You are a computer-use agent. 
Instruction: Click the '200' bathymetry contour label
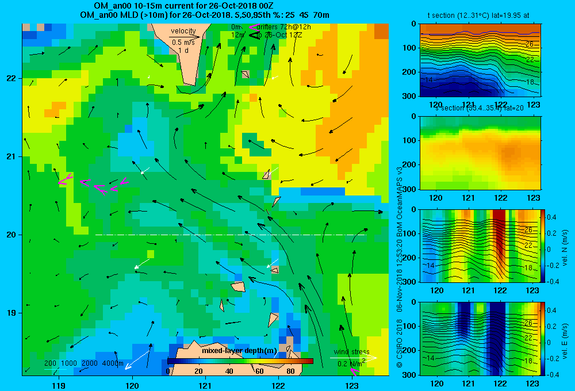(50, 363)
